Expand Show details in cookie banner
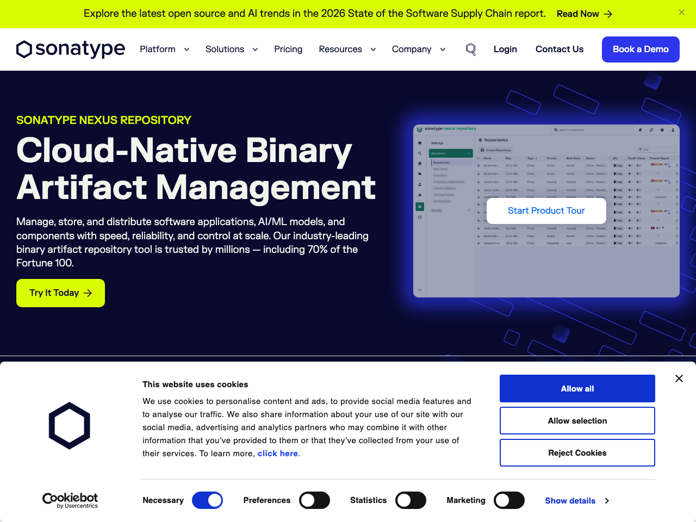696x522 pixels. (576, 501)
